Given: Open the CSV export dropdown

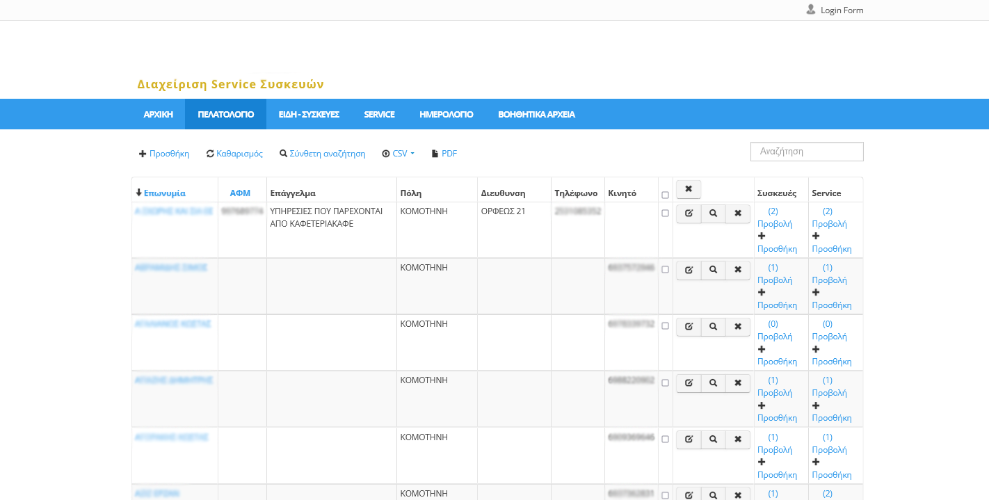Looking at the screenshot, I should coord(399,154).
